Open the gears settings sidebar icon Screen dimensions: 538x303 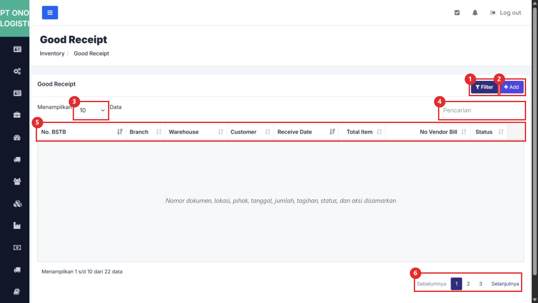click(x=17, y=71)
